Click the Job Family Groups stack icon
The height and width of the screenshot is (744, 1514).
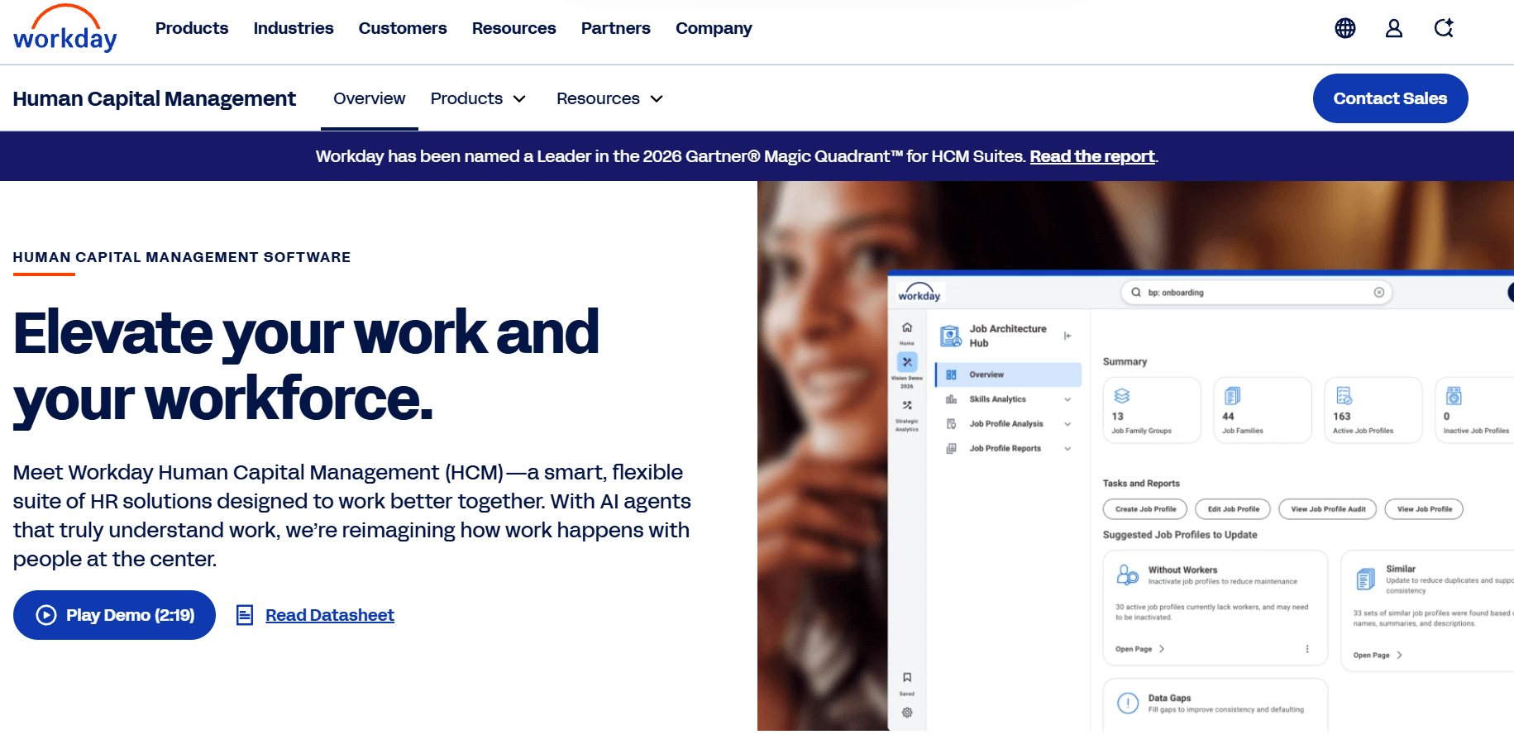[1121, 396]
